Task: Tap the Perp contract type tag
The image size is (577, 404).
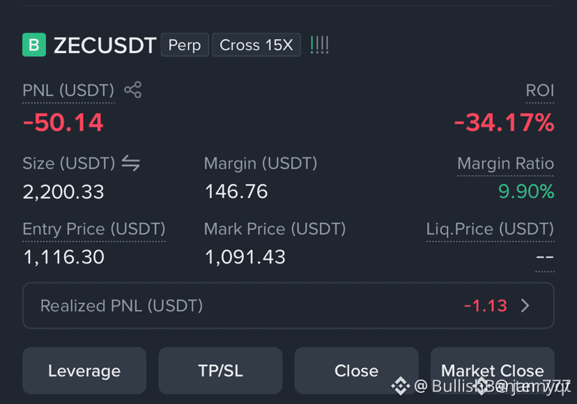Action: 185,45
